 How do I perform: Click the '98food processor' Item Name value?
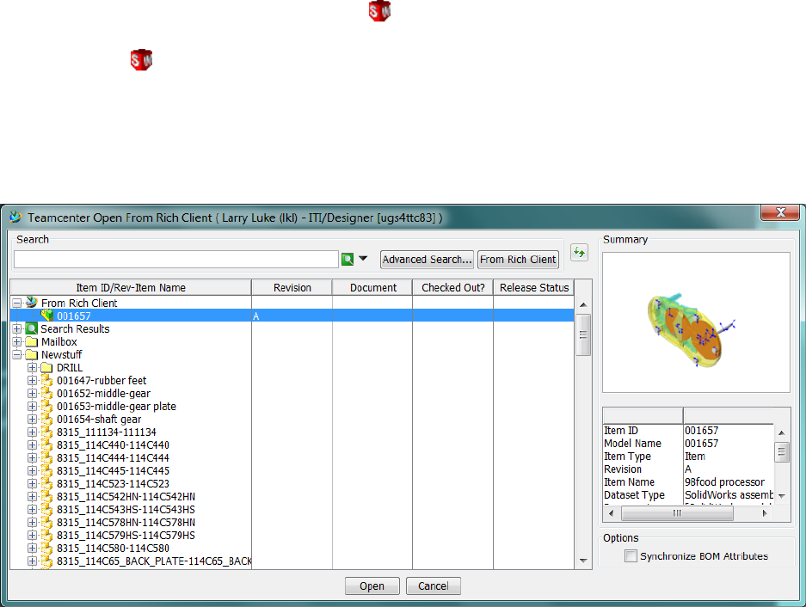(x=724, y=482)
